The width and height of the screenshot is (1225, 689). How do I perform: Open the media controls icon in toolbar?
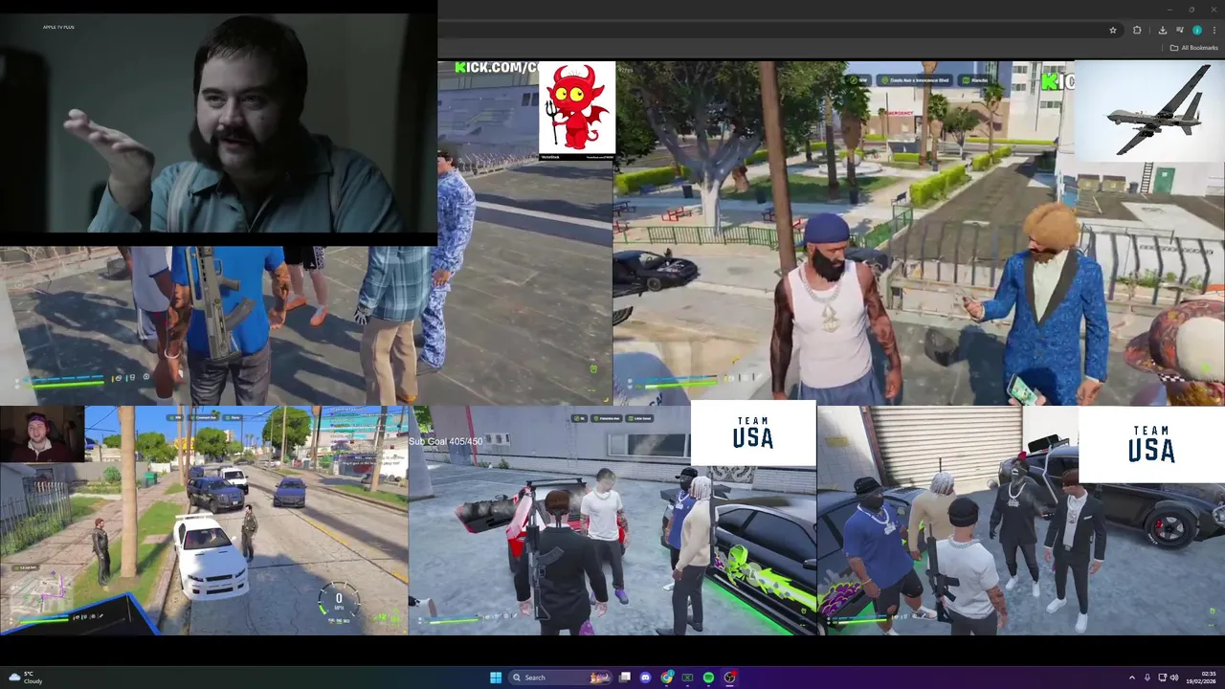point(1180,31)
